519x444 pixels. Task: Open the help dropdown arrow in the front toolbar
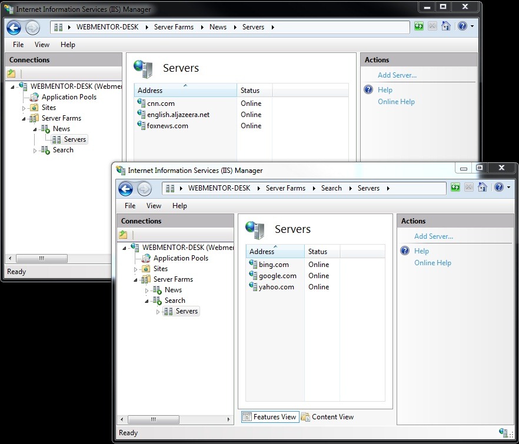click(x=508, y=188)
